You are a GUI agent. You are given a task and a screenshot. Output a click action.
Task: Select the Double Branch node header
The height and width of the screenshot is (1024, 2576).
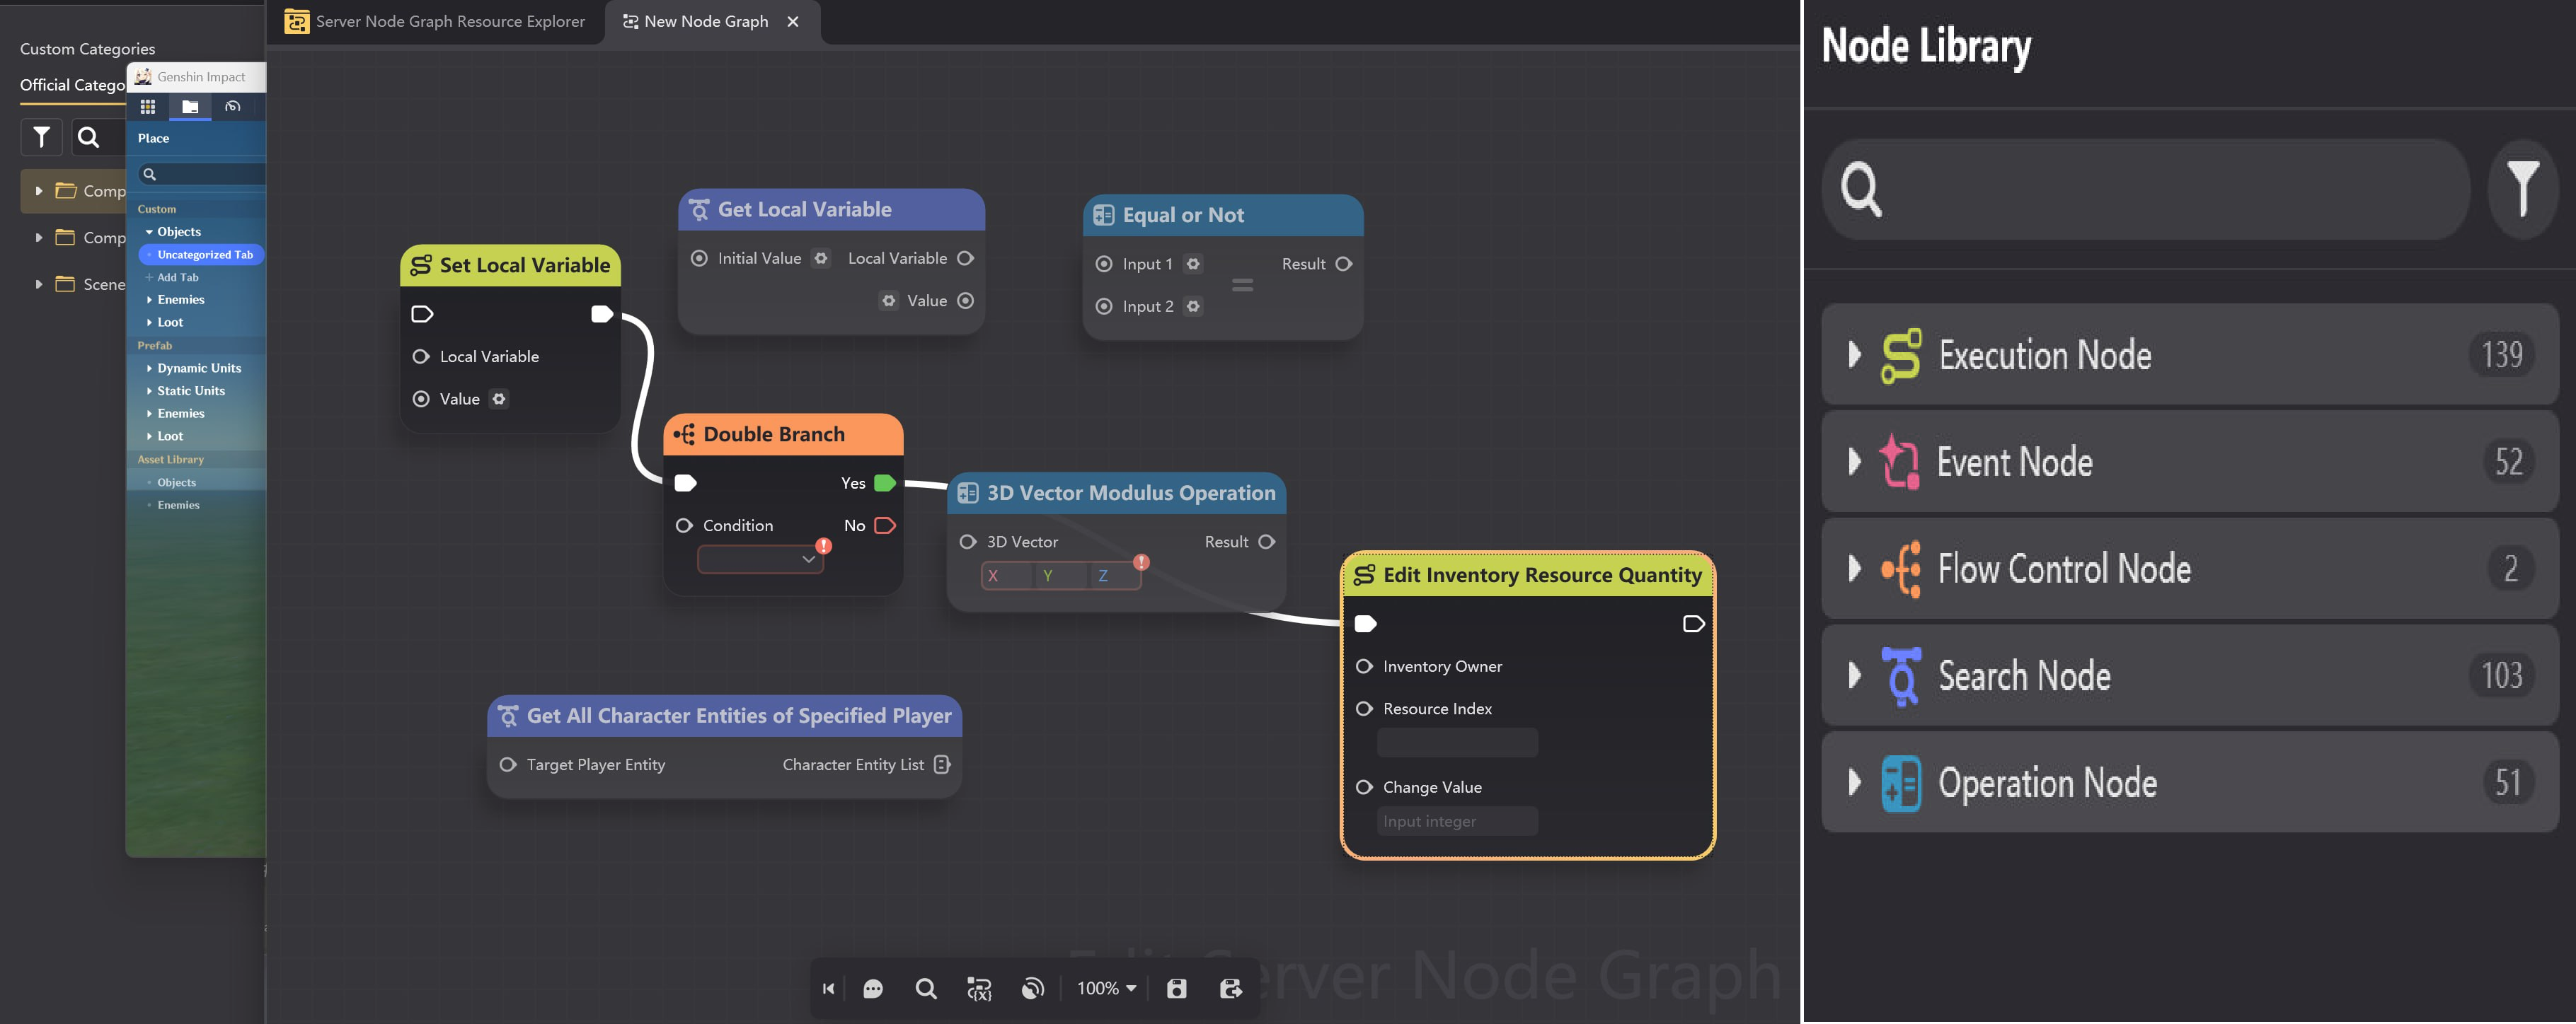coord(783,435)
